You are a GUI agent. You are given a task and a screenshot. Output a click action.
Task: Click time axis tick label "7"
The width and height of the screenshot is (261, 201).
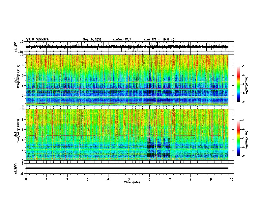170,179
